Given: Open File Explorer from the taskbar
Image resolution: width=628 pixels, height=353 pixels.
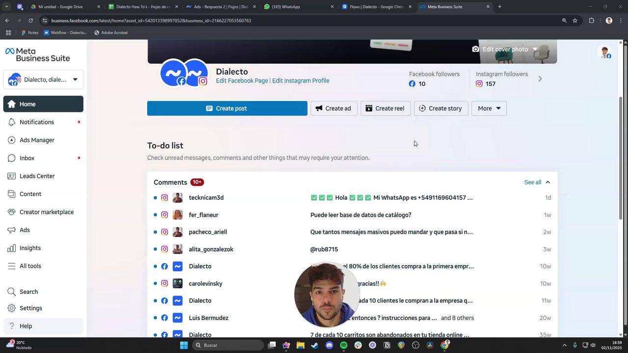Looking at the screenshot, I should [x=300, y=345].
